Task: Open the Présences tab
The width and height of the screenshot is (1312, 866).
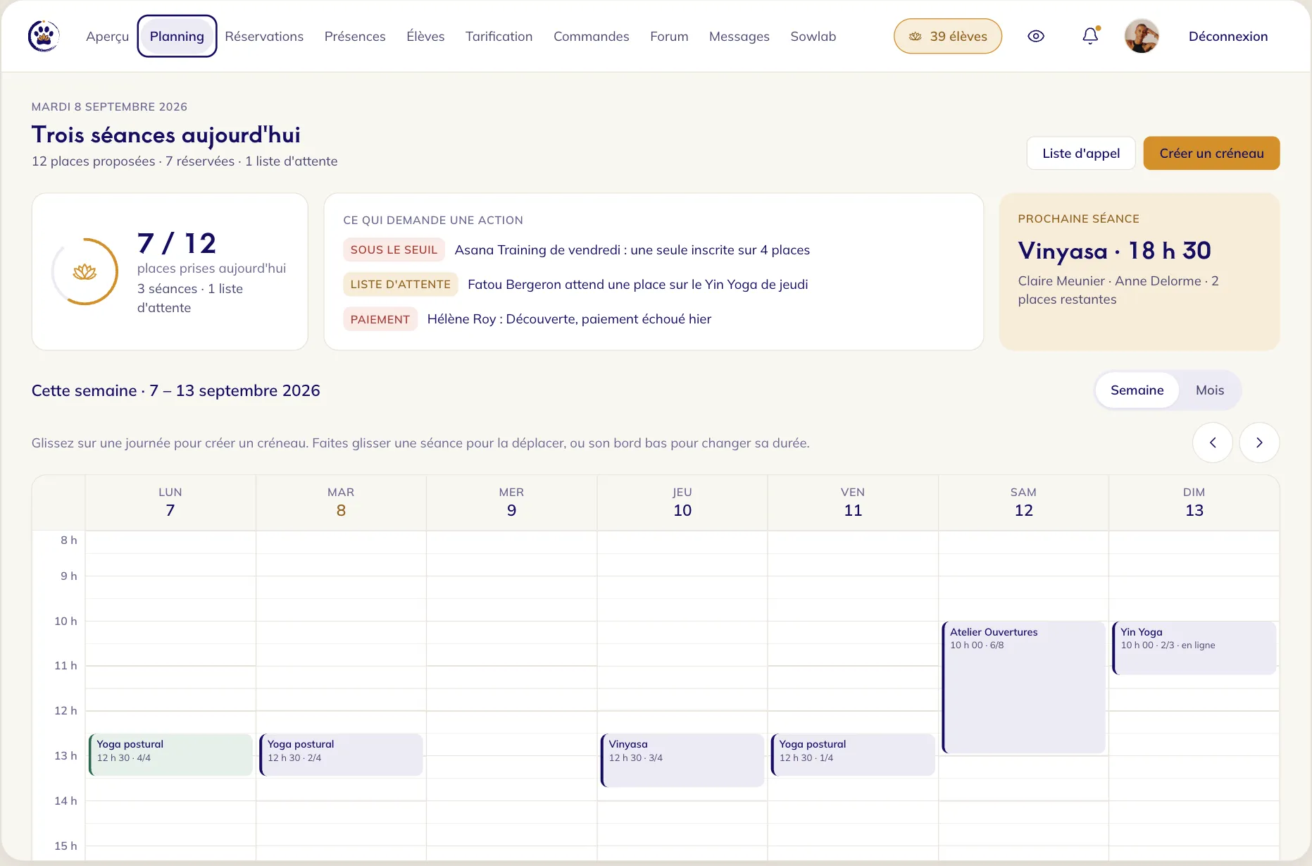Action: pos(355,36)
